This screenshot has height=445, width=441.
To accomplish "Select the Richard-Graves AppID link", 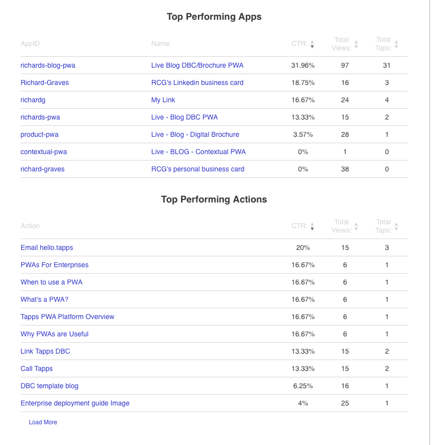I will click(x=45, y=82).
